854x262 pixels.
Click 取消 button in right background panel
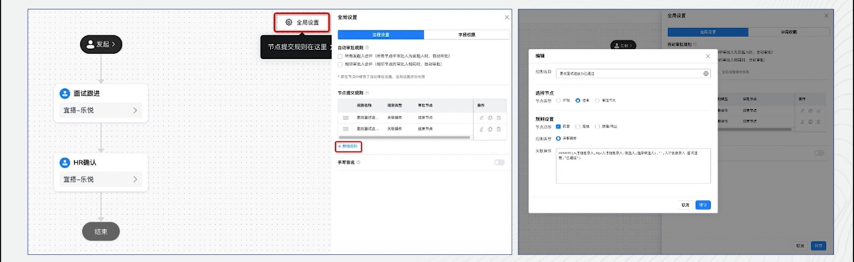800,246
